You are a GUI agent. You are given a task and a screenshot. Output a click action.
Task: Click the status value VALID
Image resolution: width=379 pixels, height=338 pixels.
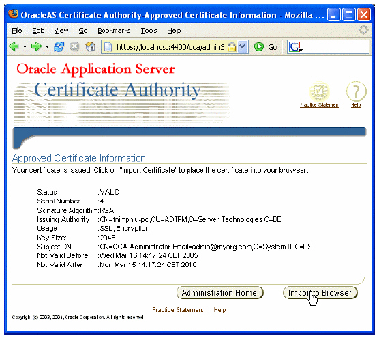coord(110,192)
